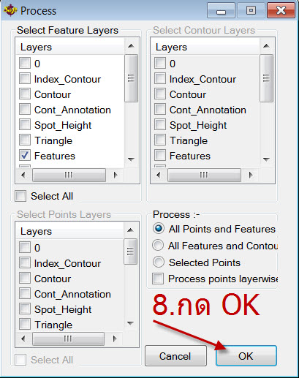Click the OK button
The width and height of the screenshot is (299, 378).
(x=246, y=356)
